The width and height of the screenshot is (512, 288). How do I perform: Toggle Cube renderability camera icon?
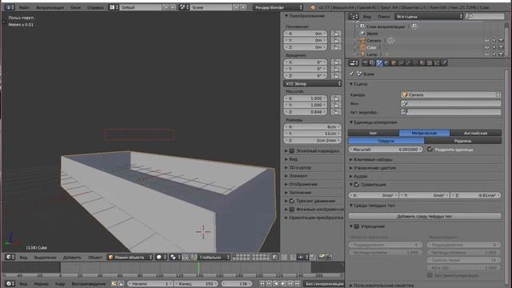501,48
